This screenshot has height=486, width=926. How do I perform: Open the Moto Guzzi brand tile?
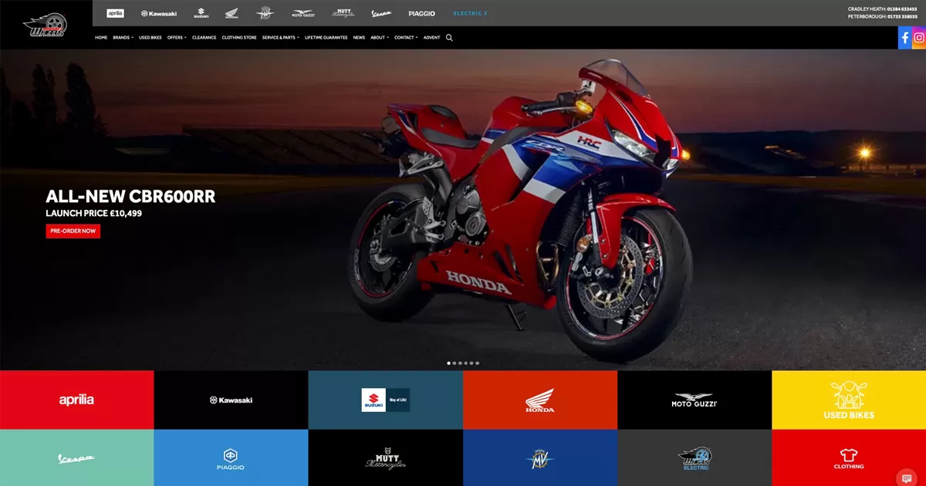click(694, 400)
